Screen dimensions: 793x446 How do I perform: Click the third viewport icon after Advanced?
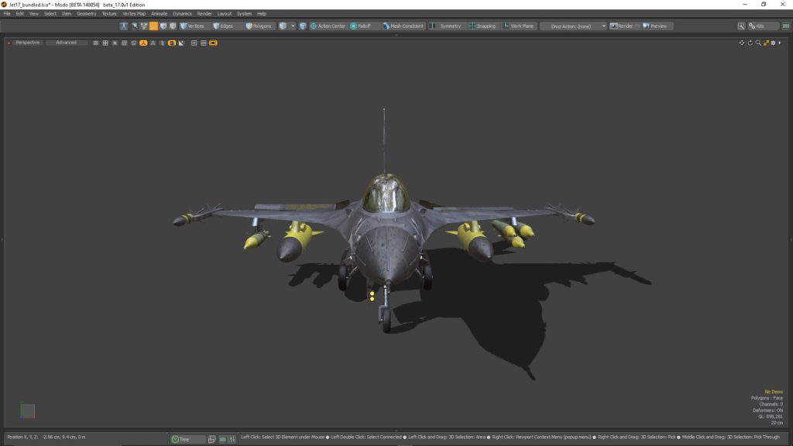[115, 43]
